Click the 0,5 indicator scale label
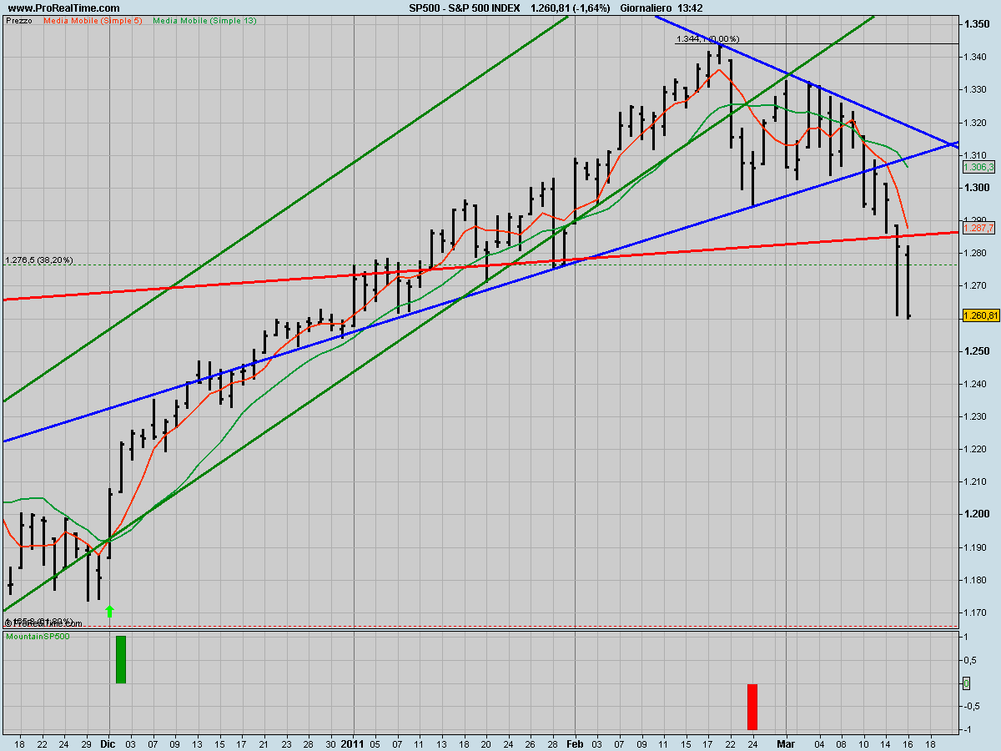 click(x=972, y=660)
